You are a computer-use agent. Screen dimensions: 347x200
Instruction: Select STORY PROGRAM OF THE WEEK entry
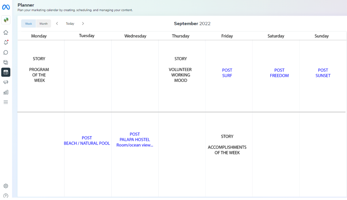(39, 70)
